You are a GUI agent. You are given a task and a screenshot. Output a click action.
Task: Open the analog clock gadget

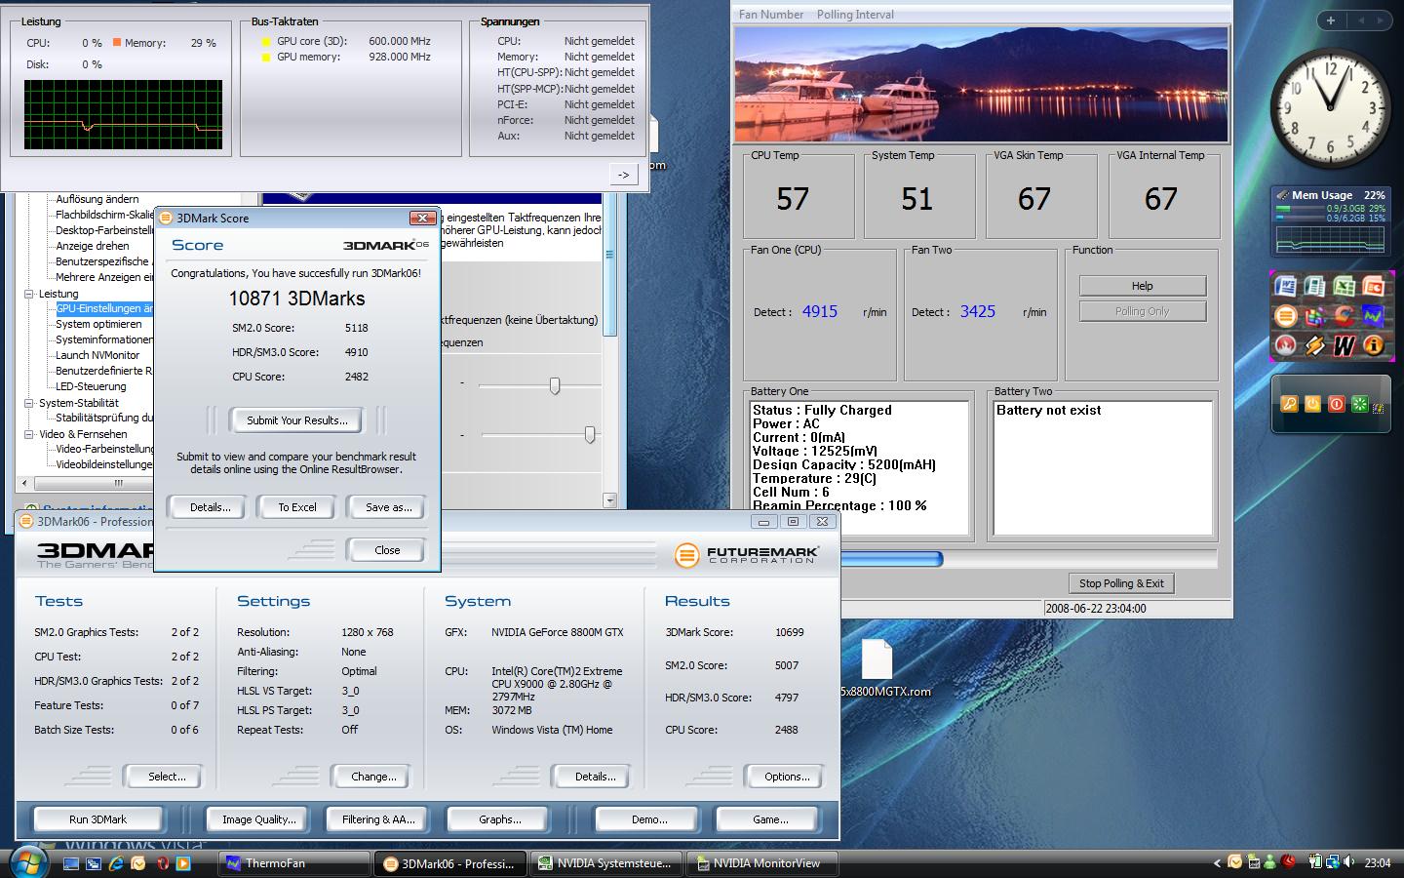point(1331,107)
